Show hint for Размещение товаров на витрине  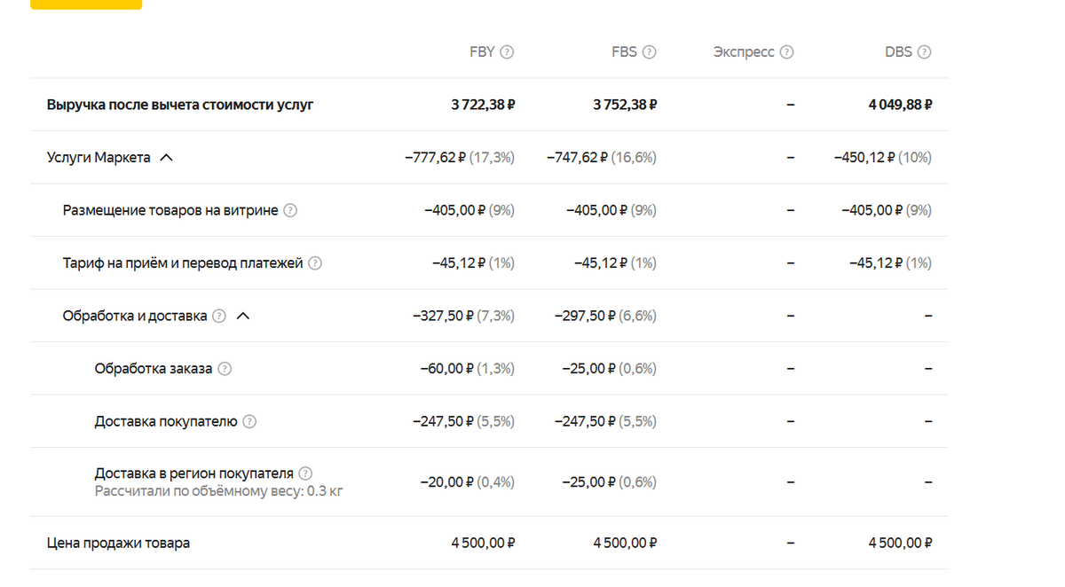pos(290,211)
